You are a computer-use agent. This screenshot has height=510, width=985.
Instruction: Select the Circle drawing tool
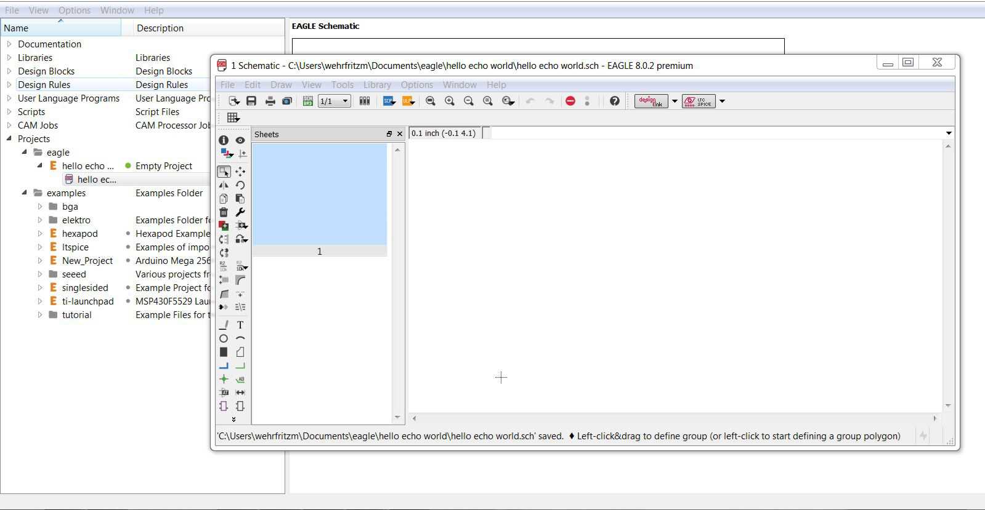[224, 338]
